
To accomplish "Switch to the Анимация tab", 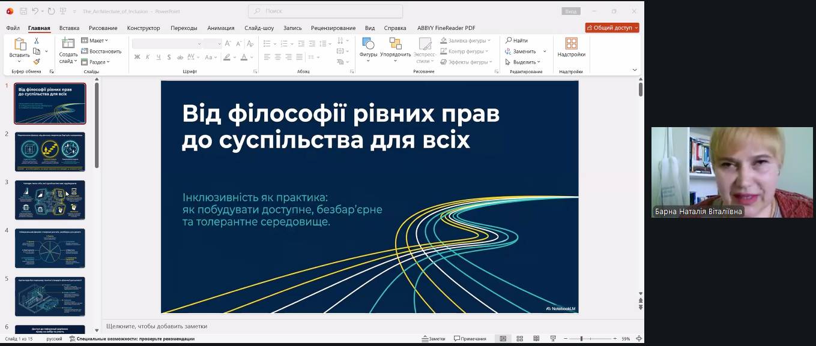I will point(221,28).
